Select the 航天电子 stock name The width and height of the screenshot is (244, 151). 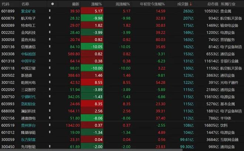click(28, 18)
